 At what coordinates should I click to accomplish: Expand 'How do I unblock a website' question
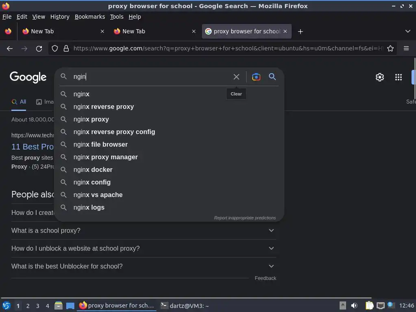click(143, 248)
